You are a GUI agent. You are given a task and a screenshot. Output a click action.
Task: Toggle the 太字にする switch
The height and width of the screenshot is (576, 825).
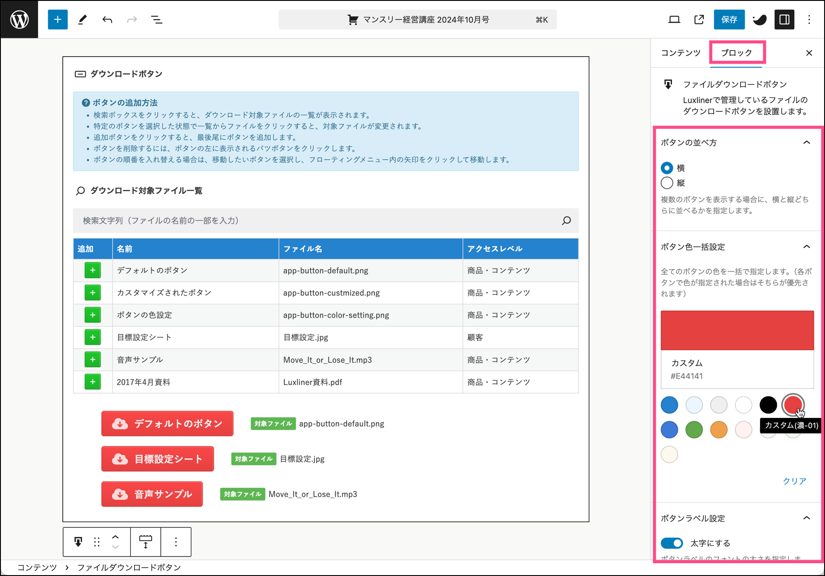point(672,543)
